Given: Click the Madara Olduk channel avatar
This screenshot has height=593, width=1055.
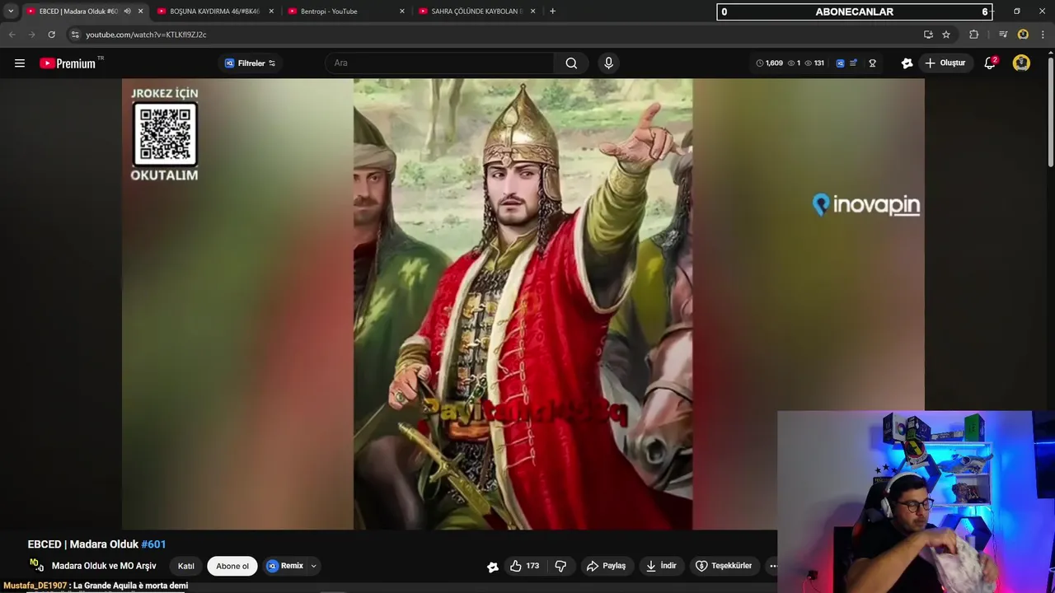Looking at the screenshot, I should 36,566.
